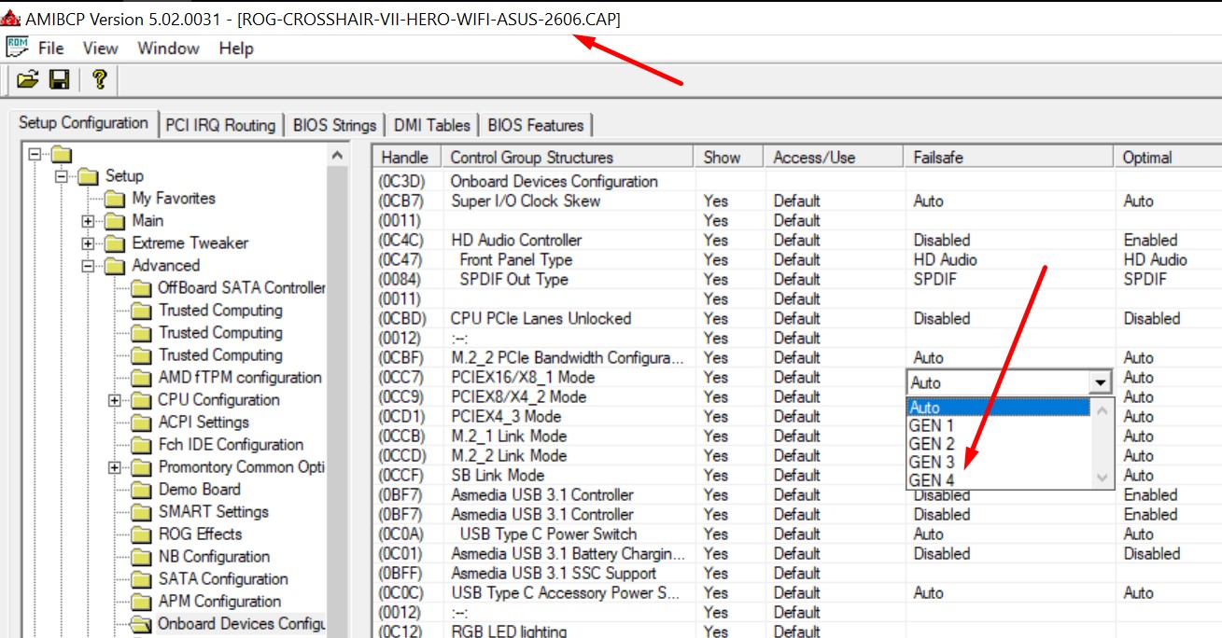Select the SPDIF Out Type row
This screenshot has width=1222, height=638.
pos(797,279)
